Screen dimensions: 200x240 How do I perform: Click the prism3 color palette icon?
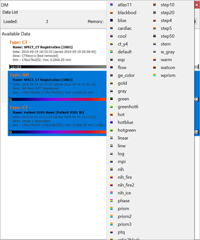point(112,224)
